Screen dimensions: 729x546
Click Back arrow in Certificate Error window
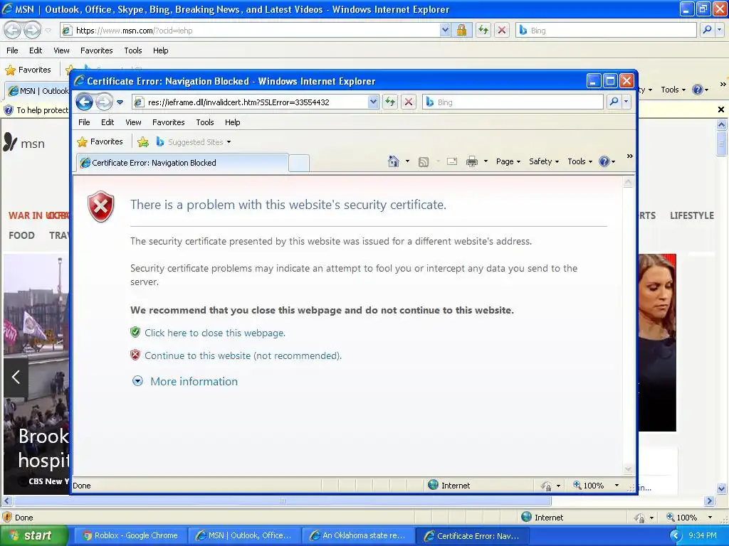84,102
